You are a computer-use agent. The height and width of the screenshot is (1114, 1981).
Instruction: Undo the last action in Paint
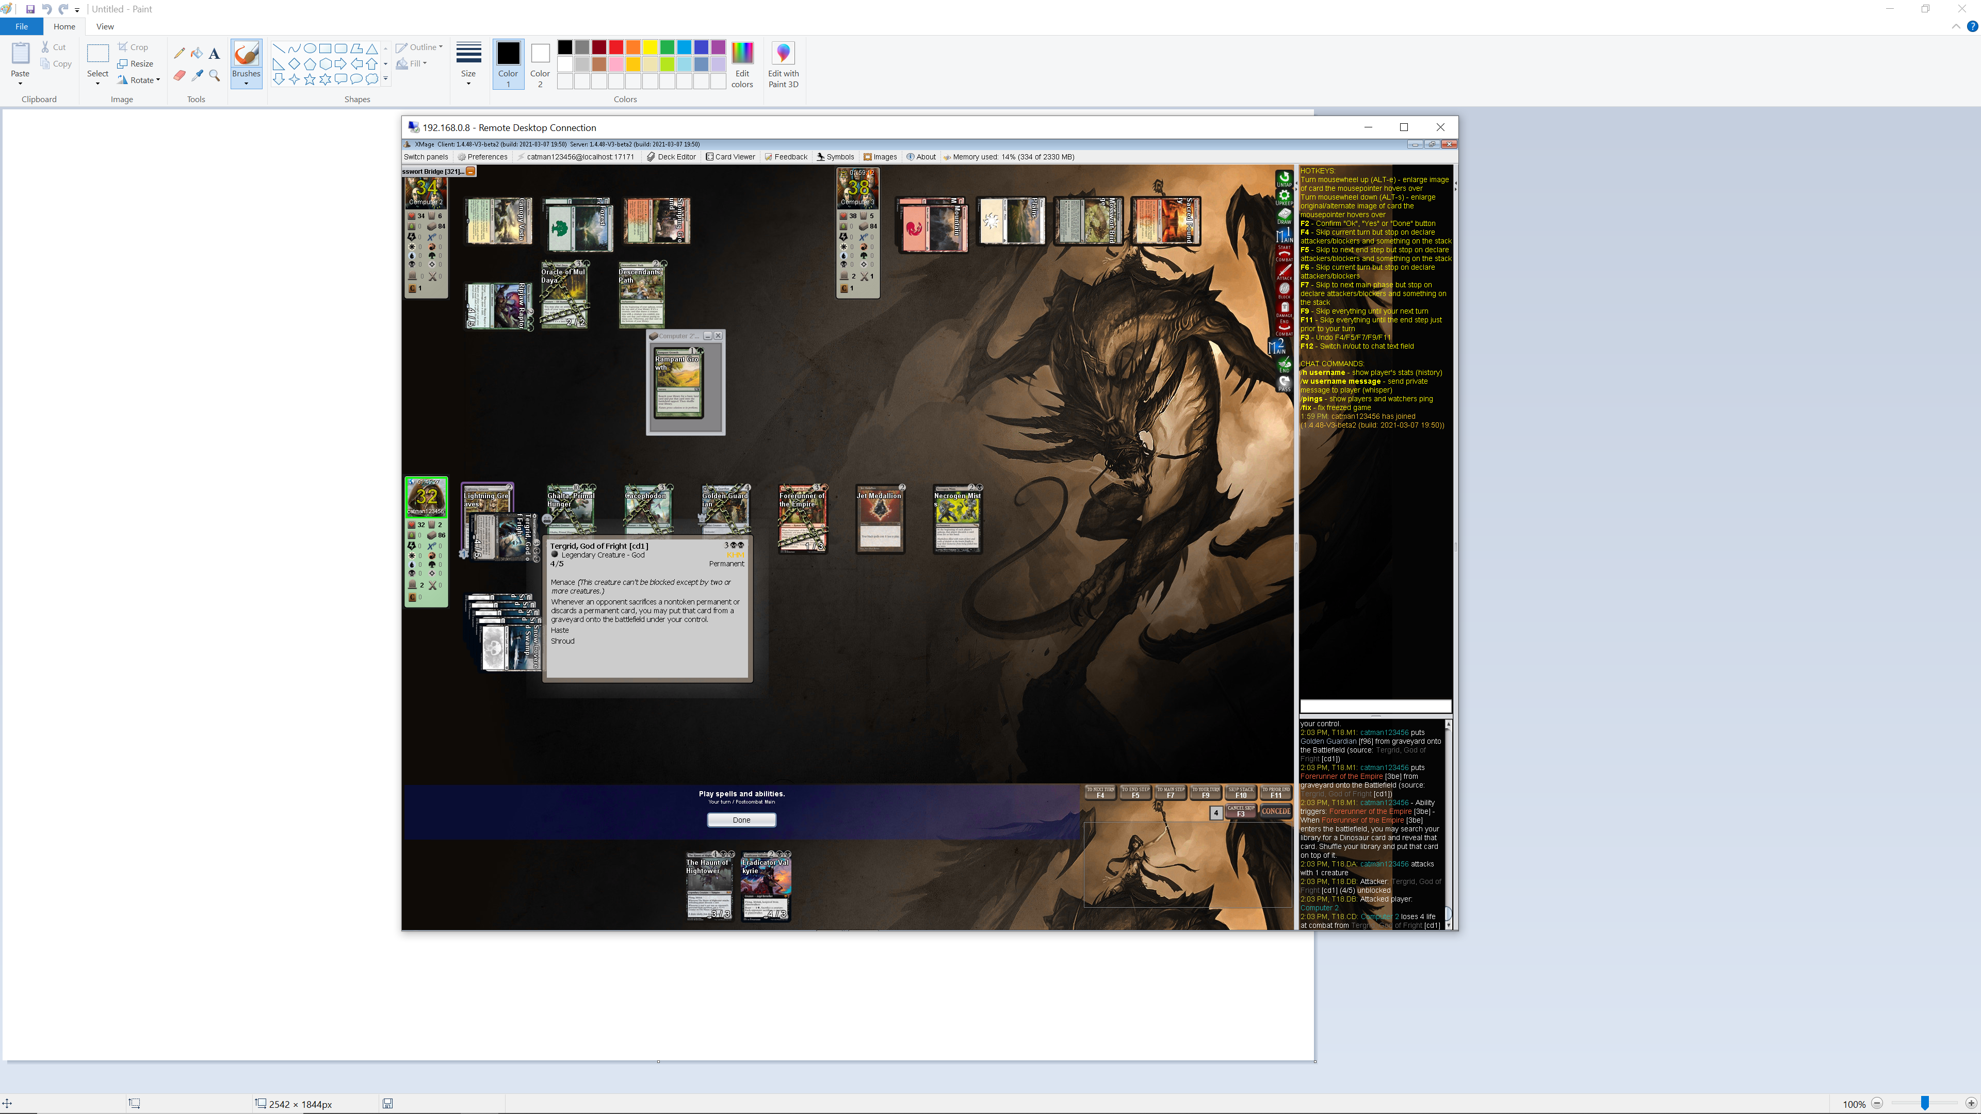coord(46,9)
